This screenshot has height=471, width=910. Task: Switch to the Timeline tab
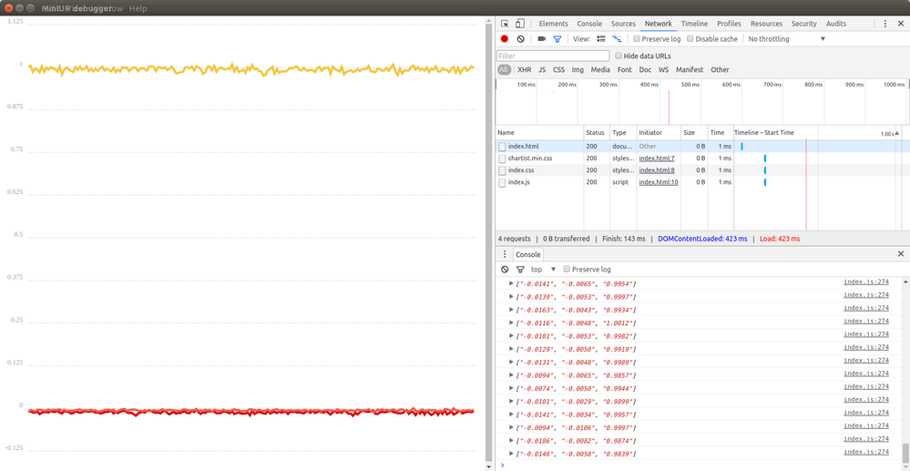694,24
